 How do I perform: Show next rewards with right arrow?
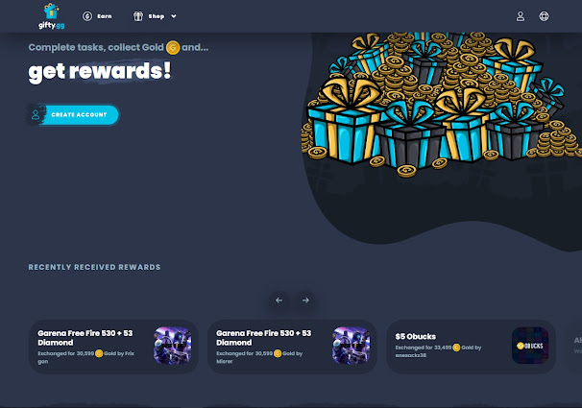(x=305, y=300)
